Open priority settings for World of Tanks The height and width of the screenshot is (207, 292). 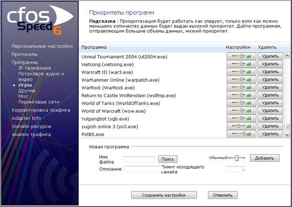coord(242,103)
